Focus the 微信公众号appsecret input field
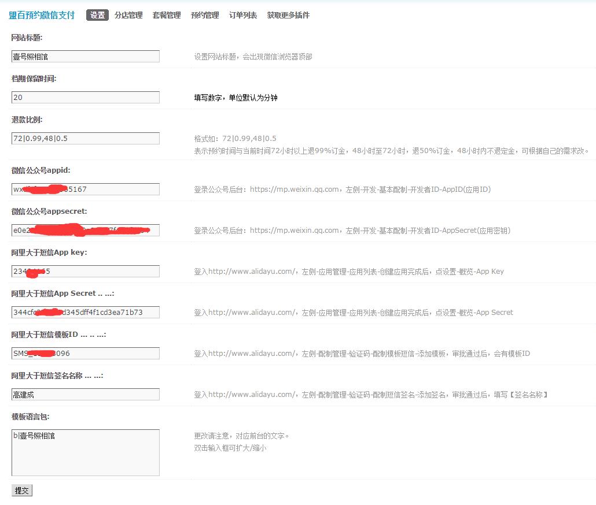The height and width of the screenshot is (505, 596). [x=85, y=231]
